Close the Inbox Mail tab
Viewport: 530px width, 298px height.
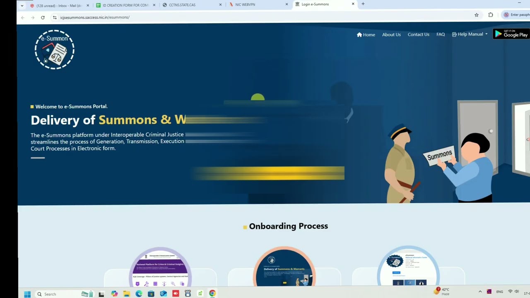pyautogui.click(x=88, y=5)
